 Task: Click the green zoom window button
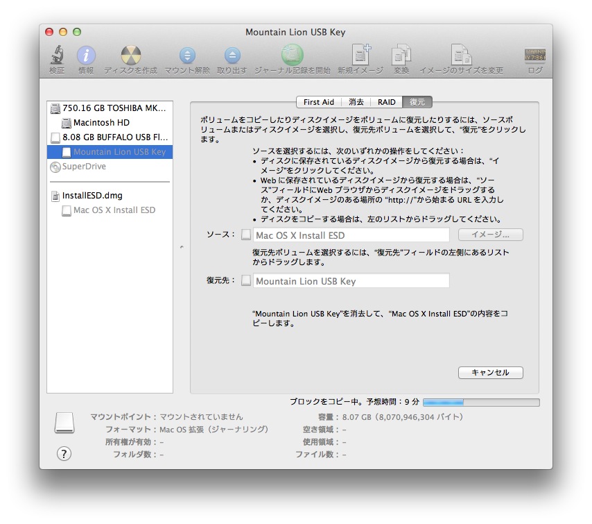point(77,32)
